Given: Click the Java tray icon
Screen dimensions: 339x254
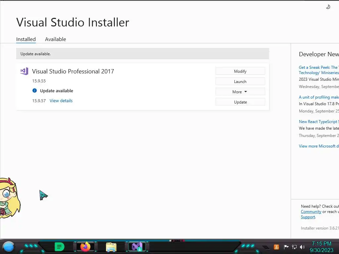Looking at the screenshot, I should tap(276, 247).
